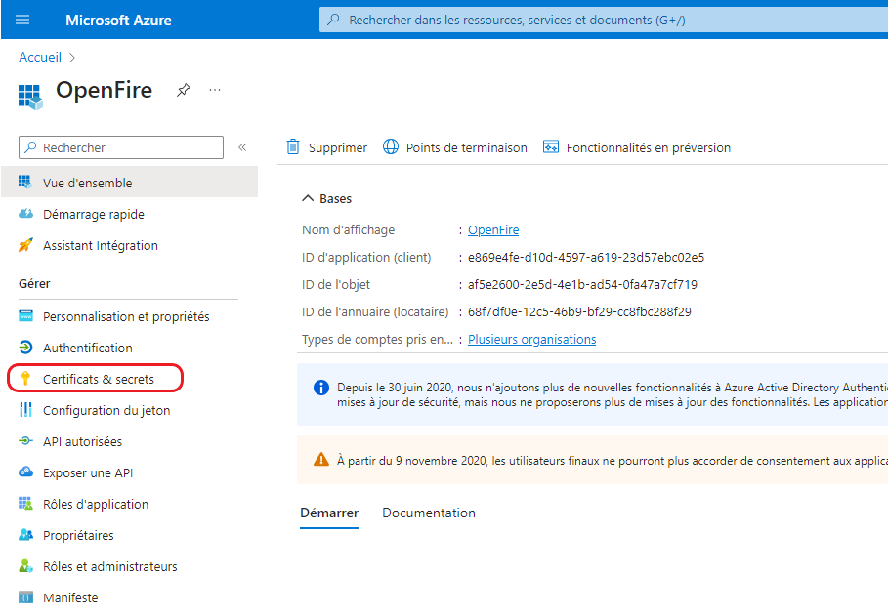This screenshot has width=888, height=616.
Task: Click the Fonctionnalités en préversion icon
Action: pyautogui.click(x=550, y=146)
